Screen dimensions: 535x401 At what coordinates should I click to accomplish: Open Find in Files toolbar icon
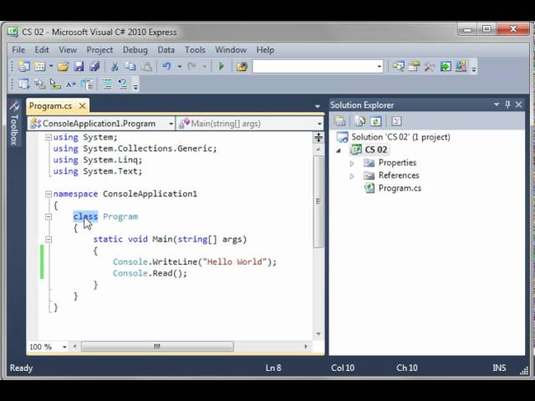tap(242, 66)
